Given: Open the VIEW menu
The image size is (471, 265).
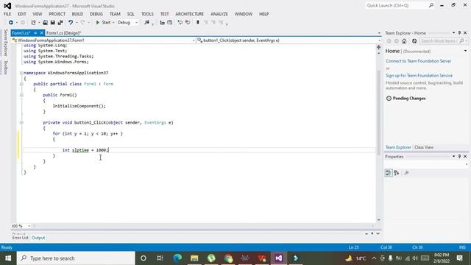Looking at the screenshot, I should pyautogui.click(x=38, y=14).
